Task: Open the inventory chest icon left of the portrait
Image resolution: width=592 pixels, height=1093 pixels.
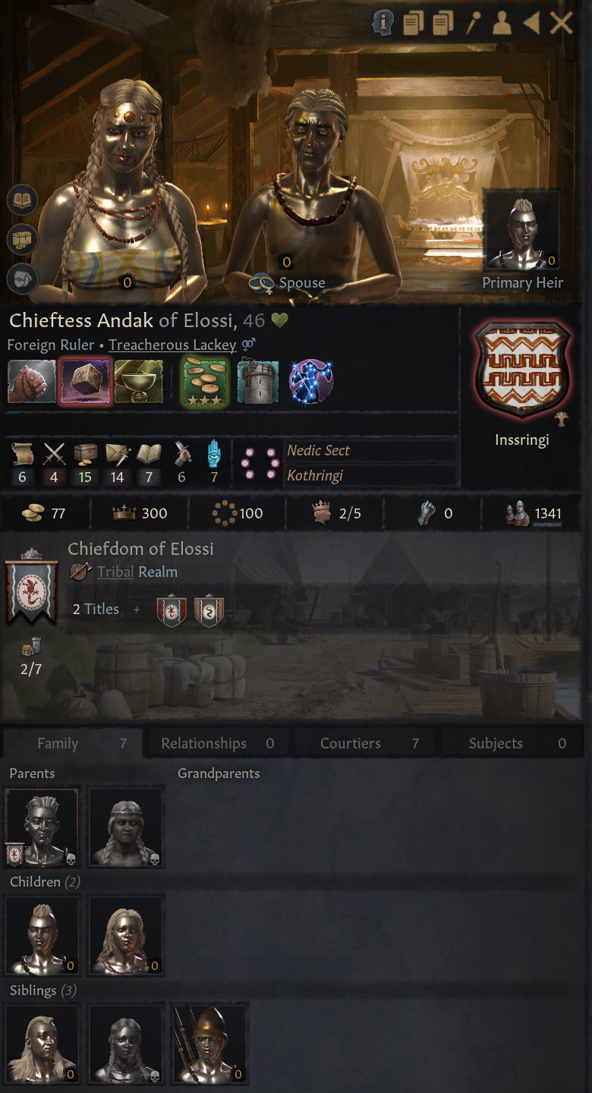Action: click(23, 240)
